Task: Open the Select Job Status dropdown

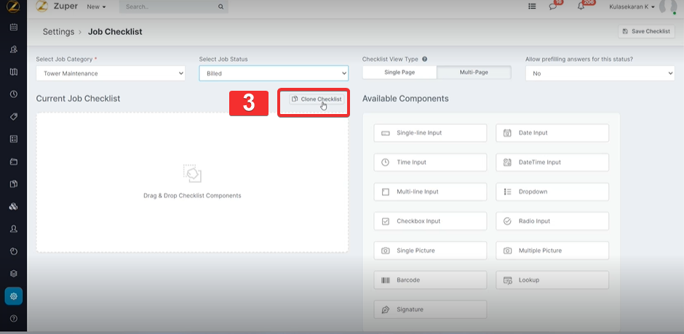Action: (274, 73)
